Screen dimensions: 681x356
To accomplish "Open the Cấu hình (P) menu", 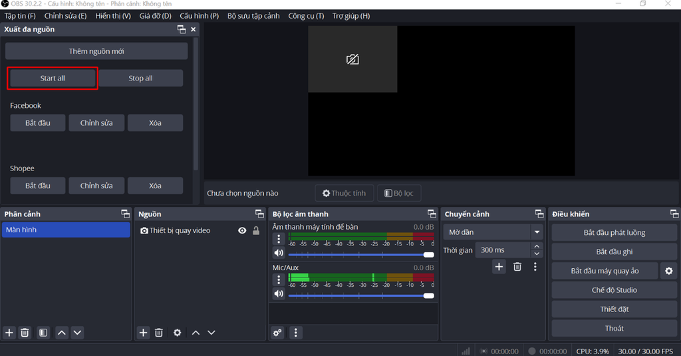I will tap(200, 16).
